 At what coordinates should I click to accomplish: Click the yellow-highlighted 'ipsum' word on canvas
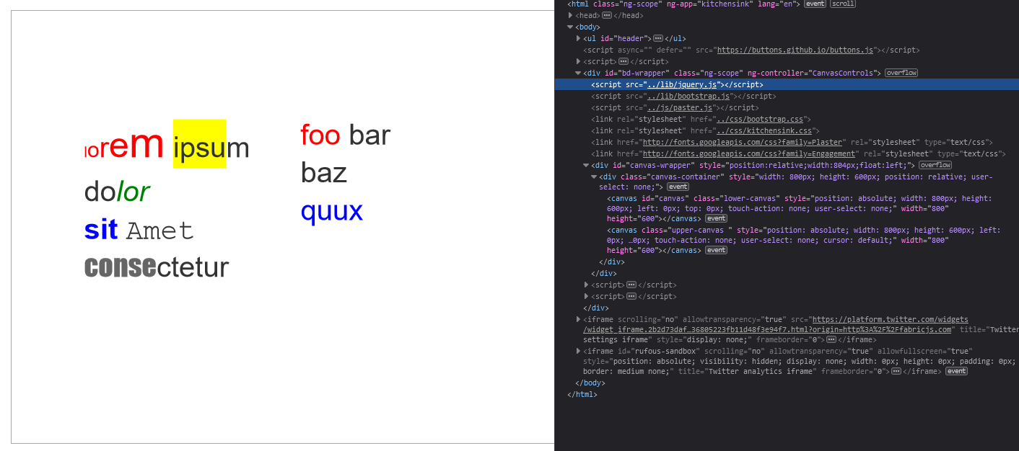(x=200, y=144)
